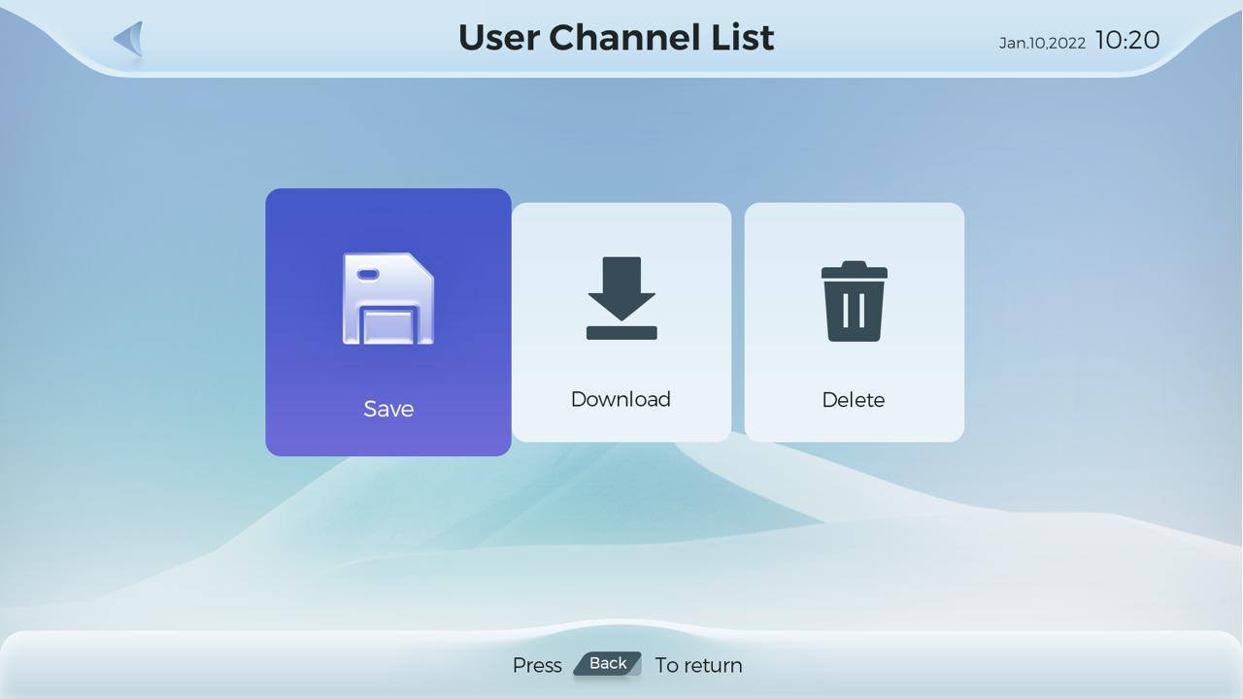The height and width of the screenshot is (699, 1243).
Task: Select the highlighted Save tile
Action: click(x=387, y=322)
